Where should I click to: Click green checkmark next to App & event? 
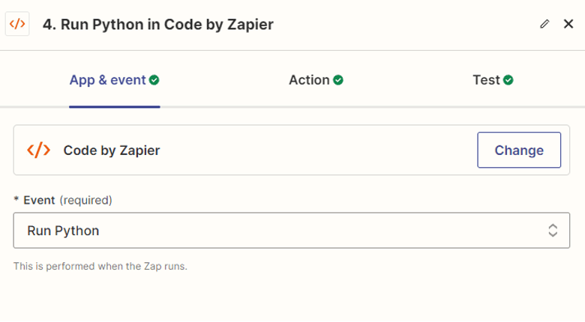click(154, 80)
